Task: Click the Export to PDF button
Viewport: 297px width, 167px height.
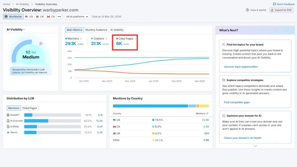Action: tap(281, 10)
